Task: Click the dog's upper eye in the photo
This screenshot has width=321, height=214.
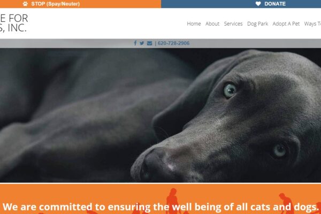Action: [230, 90]
